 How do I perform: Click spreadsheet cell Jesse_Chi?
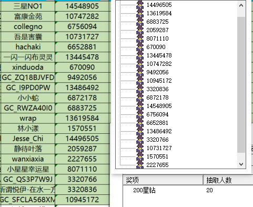tap(28, 139)
